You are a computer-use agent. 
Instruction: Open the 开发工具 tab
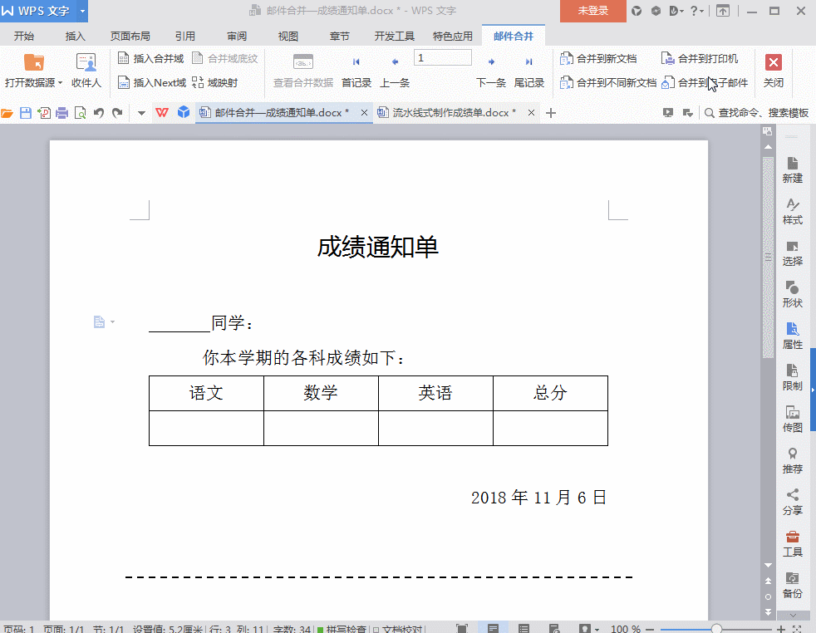395,36
